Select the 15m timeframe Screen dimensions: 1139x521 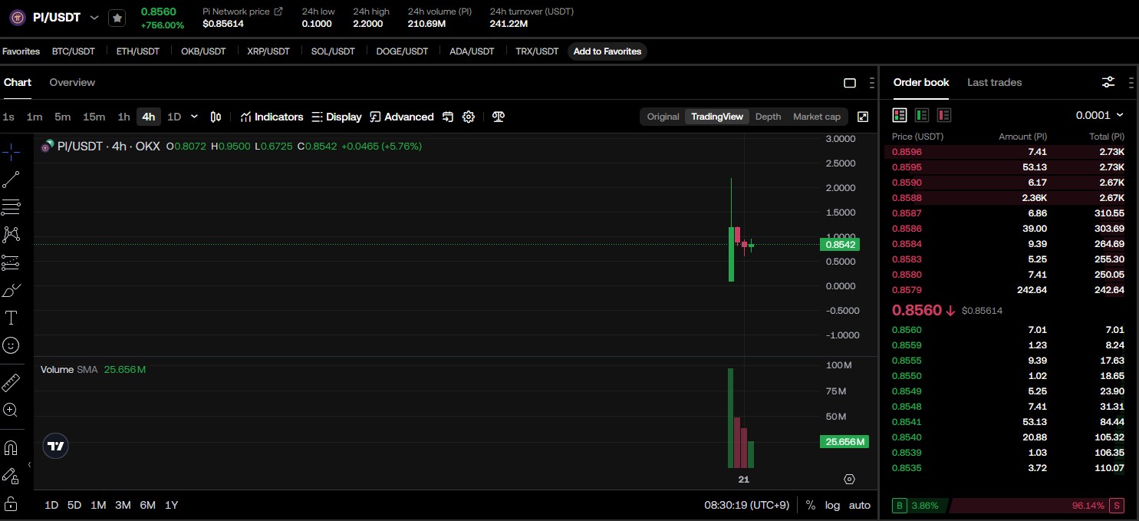click(x=94, y=117)
